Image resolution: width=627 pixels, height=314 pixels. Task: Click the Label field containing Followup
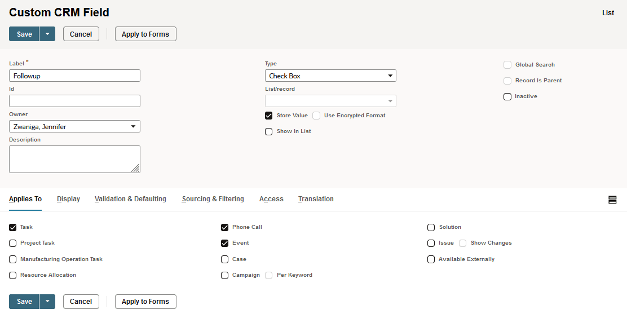click(74, 76)
